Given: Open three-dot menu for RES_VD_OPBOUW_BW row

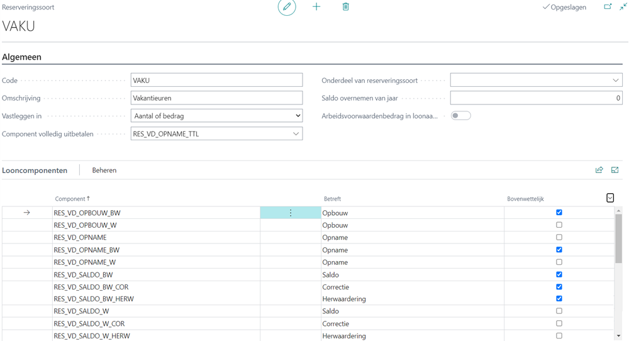Looking at the screenshot, I should tap(291, 213).
